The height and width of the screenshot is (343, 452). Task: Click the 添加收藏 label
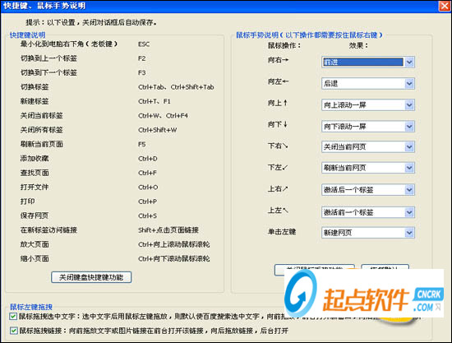point(35,159)
